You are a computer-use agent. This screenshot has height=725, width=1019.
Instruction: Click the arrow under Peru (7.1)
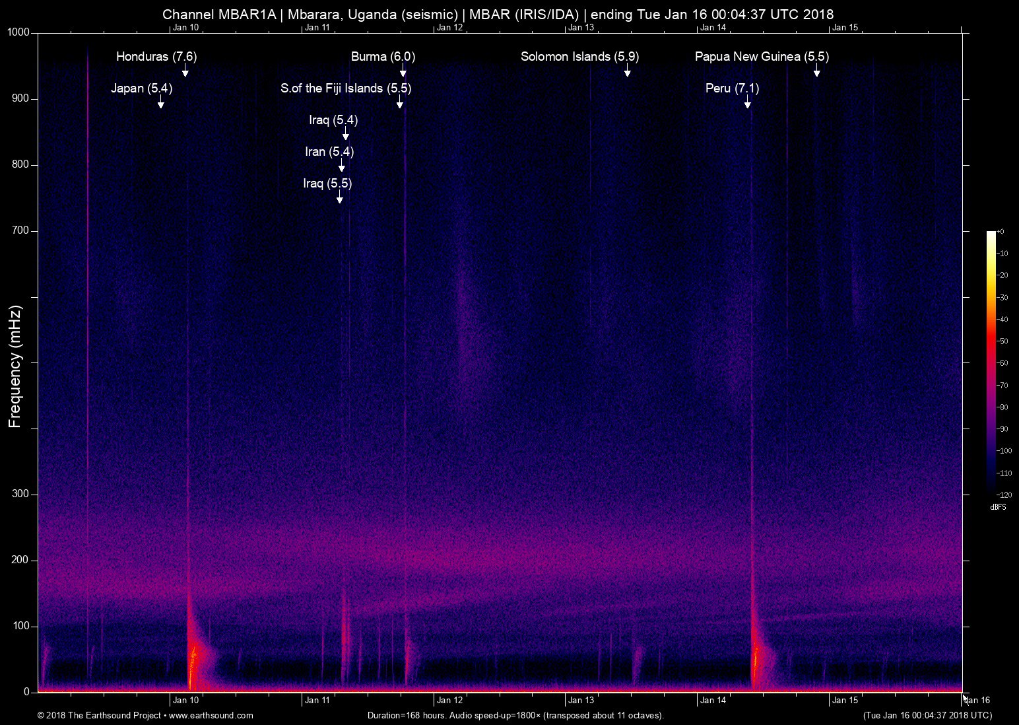click(x=748, y=103)
